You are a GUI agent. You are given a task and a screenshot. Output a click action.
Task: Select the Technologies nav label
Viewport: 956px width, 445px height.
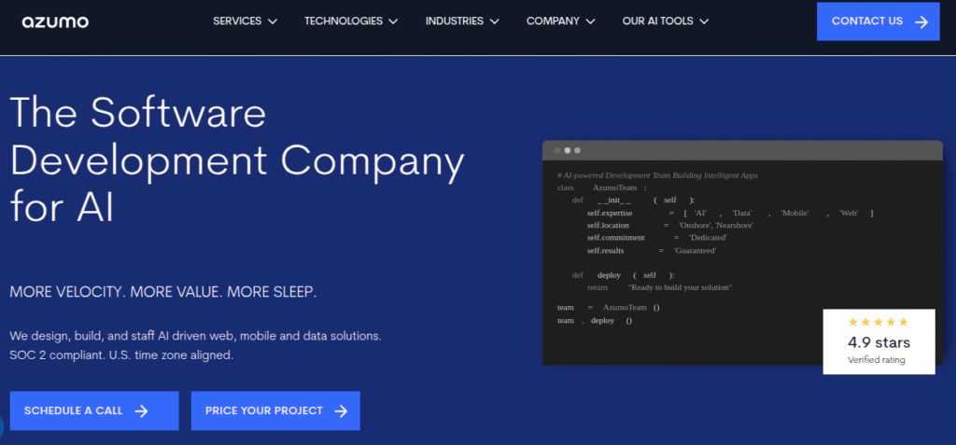click(x=343, y=21)
